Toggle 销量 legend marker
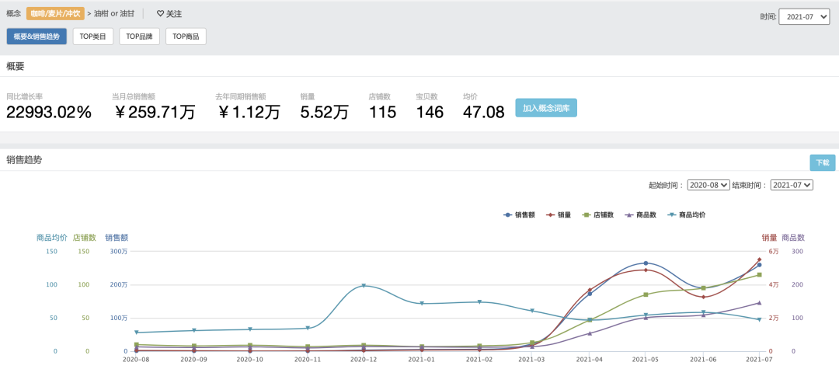839x390 pixels. point(558,214)
